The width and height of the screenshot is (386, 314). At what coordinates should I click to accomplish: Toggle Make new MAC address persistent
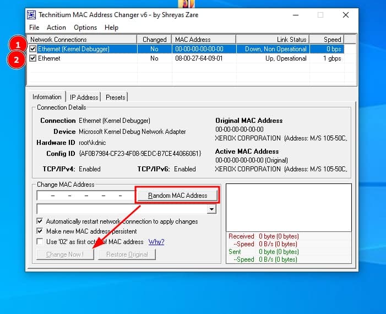[x=40, y=231]
